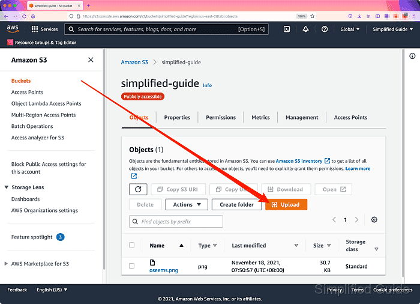Open the help question mark menu

[325, 29]
